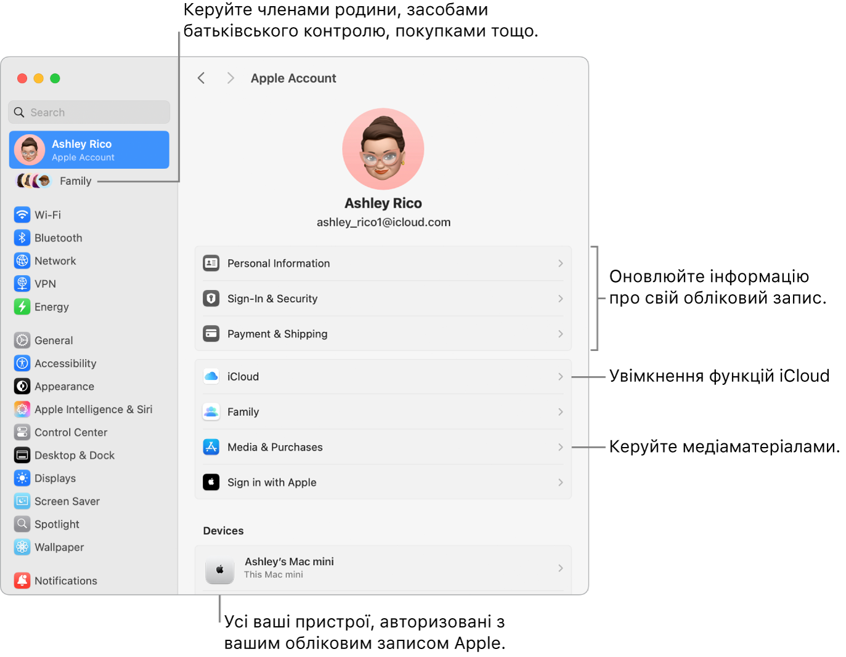Expand Sign-In & Security row chevron
Viewport: 846px width, 657px height.
(x=560, y=299)
